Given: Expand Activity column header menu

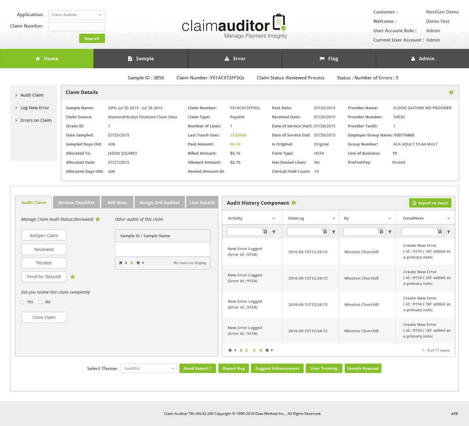Looking at the screenshot, I should 274,218.
